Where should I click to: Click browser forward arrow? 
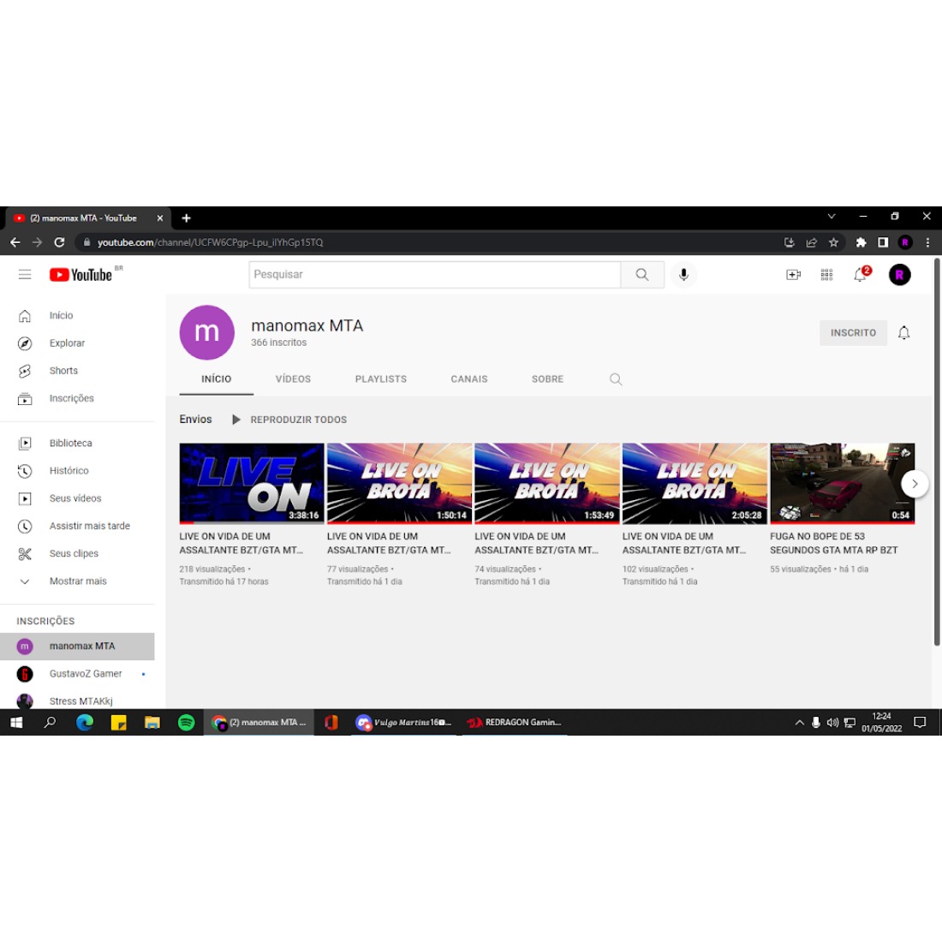[37, 242]
